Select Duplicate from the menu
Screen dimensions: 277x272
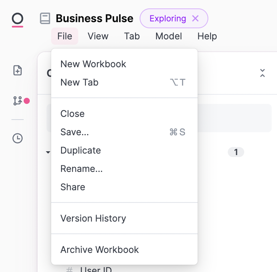(81, 150)
